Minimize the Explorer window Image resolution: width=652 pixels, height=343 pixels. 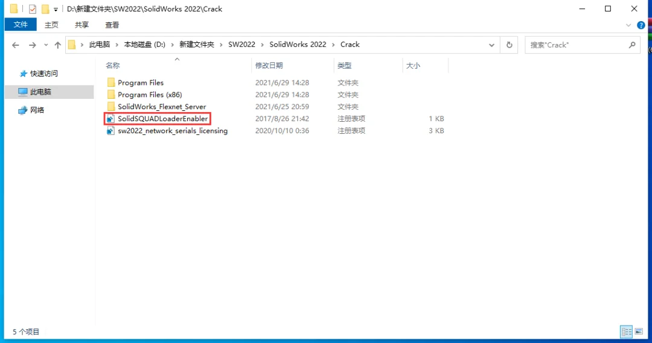[x=582, y=8]
